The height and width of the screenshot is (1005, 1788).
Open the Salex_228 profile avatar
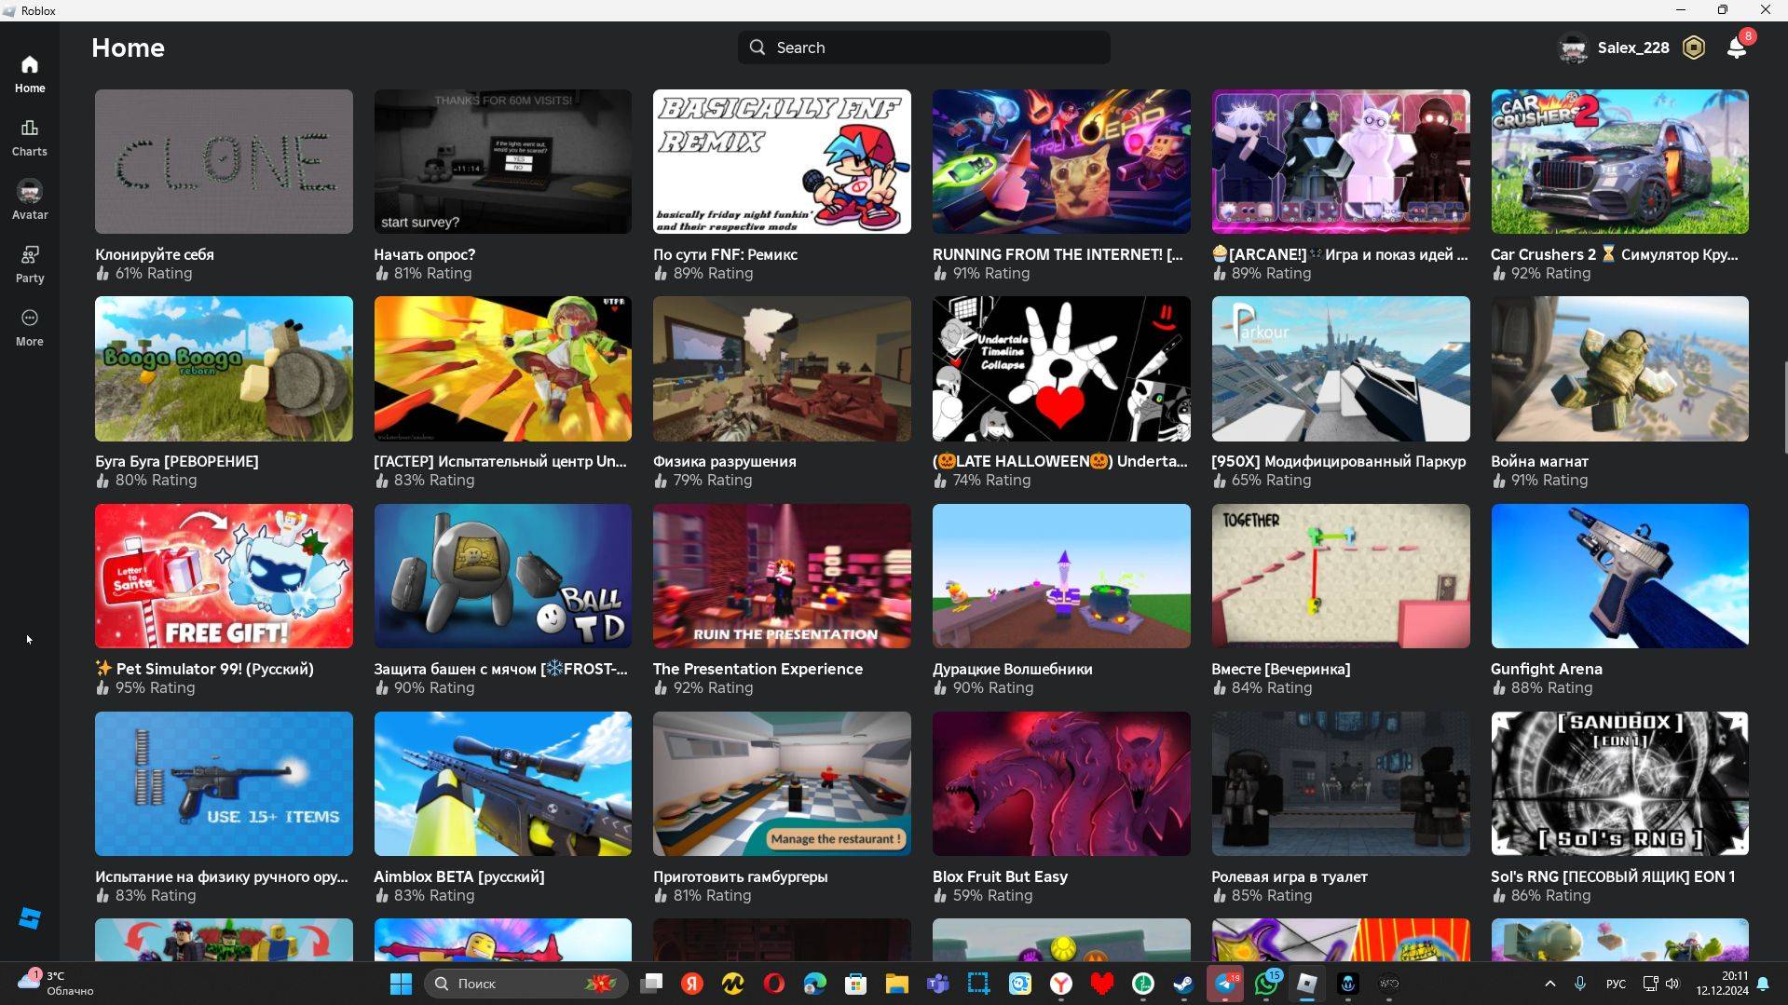tap(1573, 48)
